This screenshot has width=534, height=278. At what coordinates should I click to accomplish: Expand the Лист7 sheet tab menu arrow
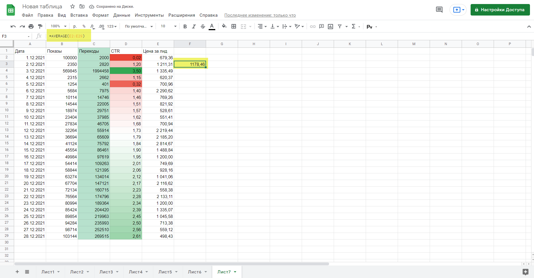point(235,272)
